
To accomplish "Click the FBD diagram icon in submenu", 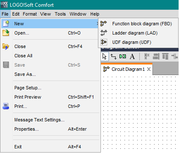I will pyautogui.click(x=103, y=24).
